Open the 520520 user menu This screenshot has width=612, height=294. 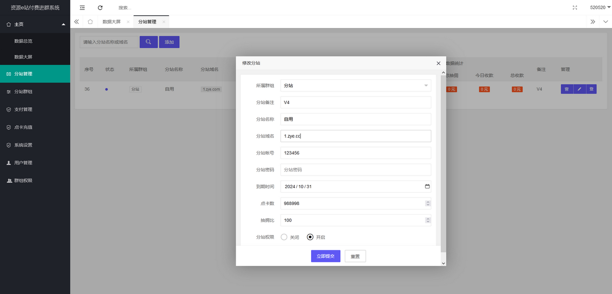click(x=600, y=8)
